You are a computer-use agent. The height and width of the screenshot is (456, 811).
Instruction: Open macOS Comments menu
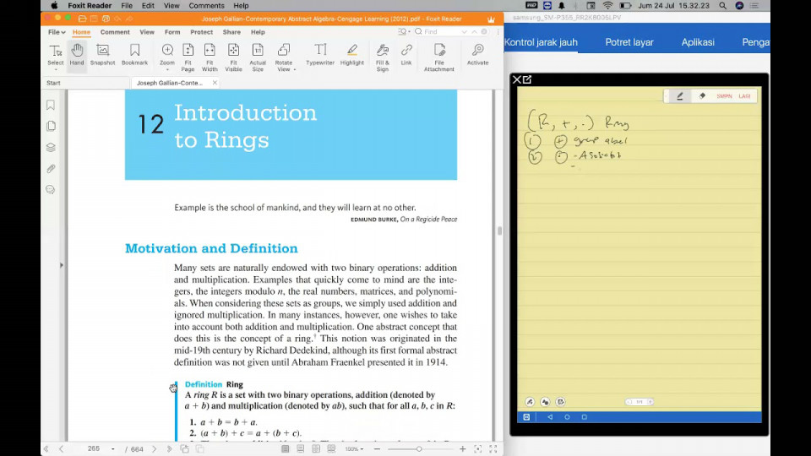(x=206, y=6)
